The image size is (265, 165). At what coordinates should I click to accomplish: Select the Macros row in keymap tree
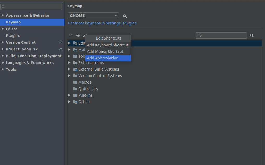pos(165,82)
